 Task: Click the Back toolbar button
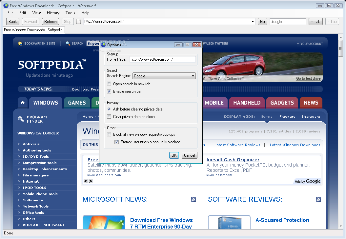click(x=12, y=21)
